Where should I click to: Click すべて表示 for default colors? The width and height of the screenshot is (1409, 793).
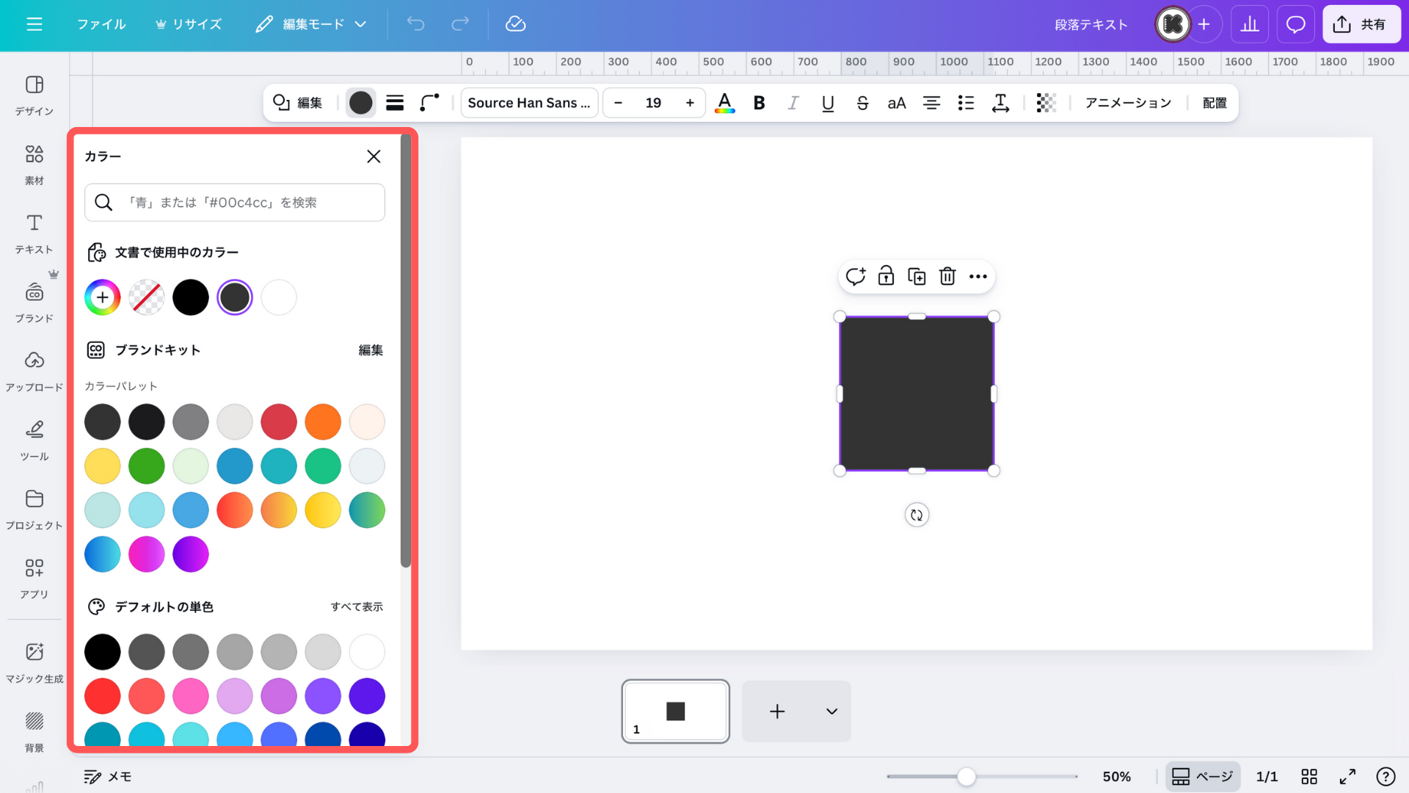pyautogui.click(x=357, y=606)
